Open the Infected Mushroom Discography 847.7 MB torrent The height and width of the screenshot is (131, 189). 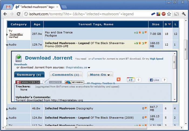click(69, 108)
